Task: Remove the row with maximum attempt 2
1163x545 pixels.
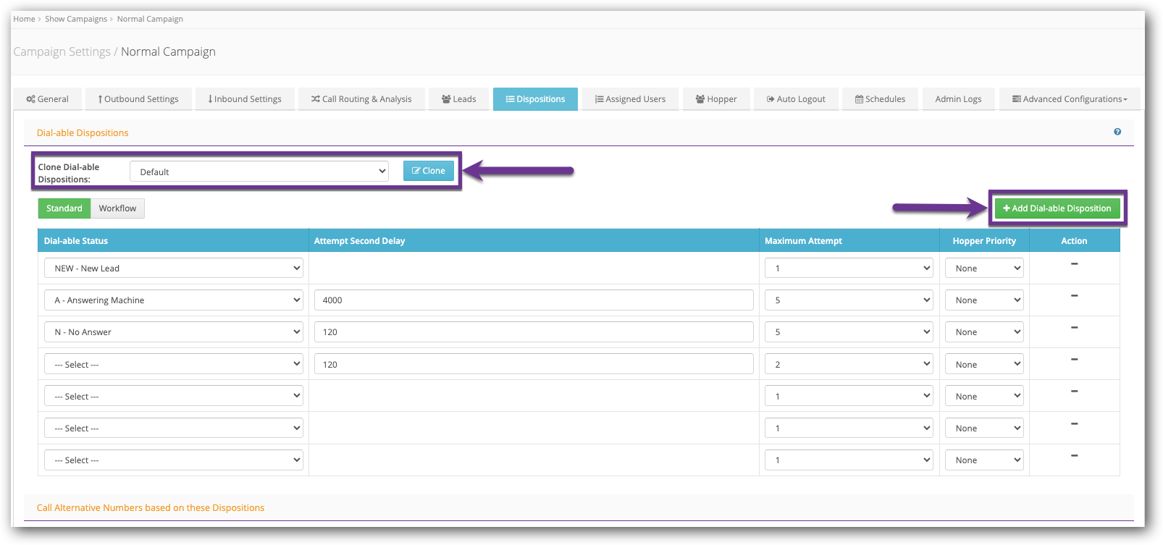Action: [x=1074, y=360]
